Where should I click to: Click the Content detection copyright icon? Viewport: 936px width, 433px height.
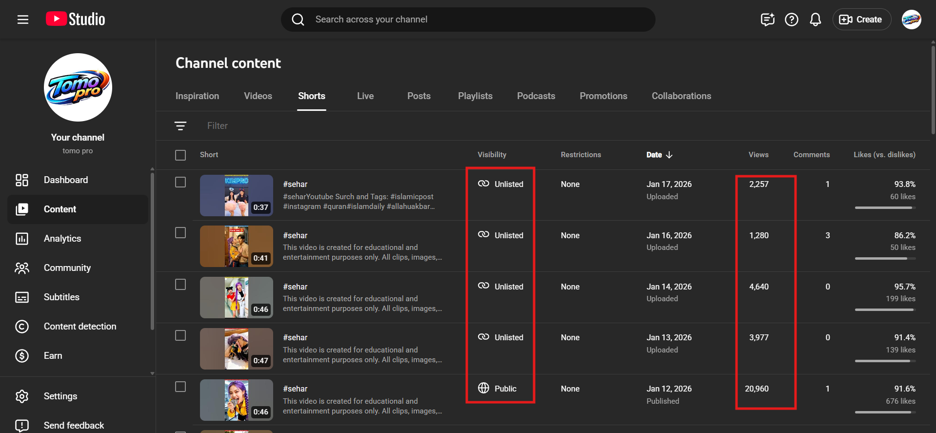(x=22, y=327)
